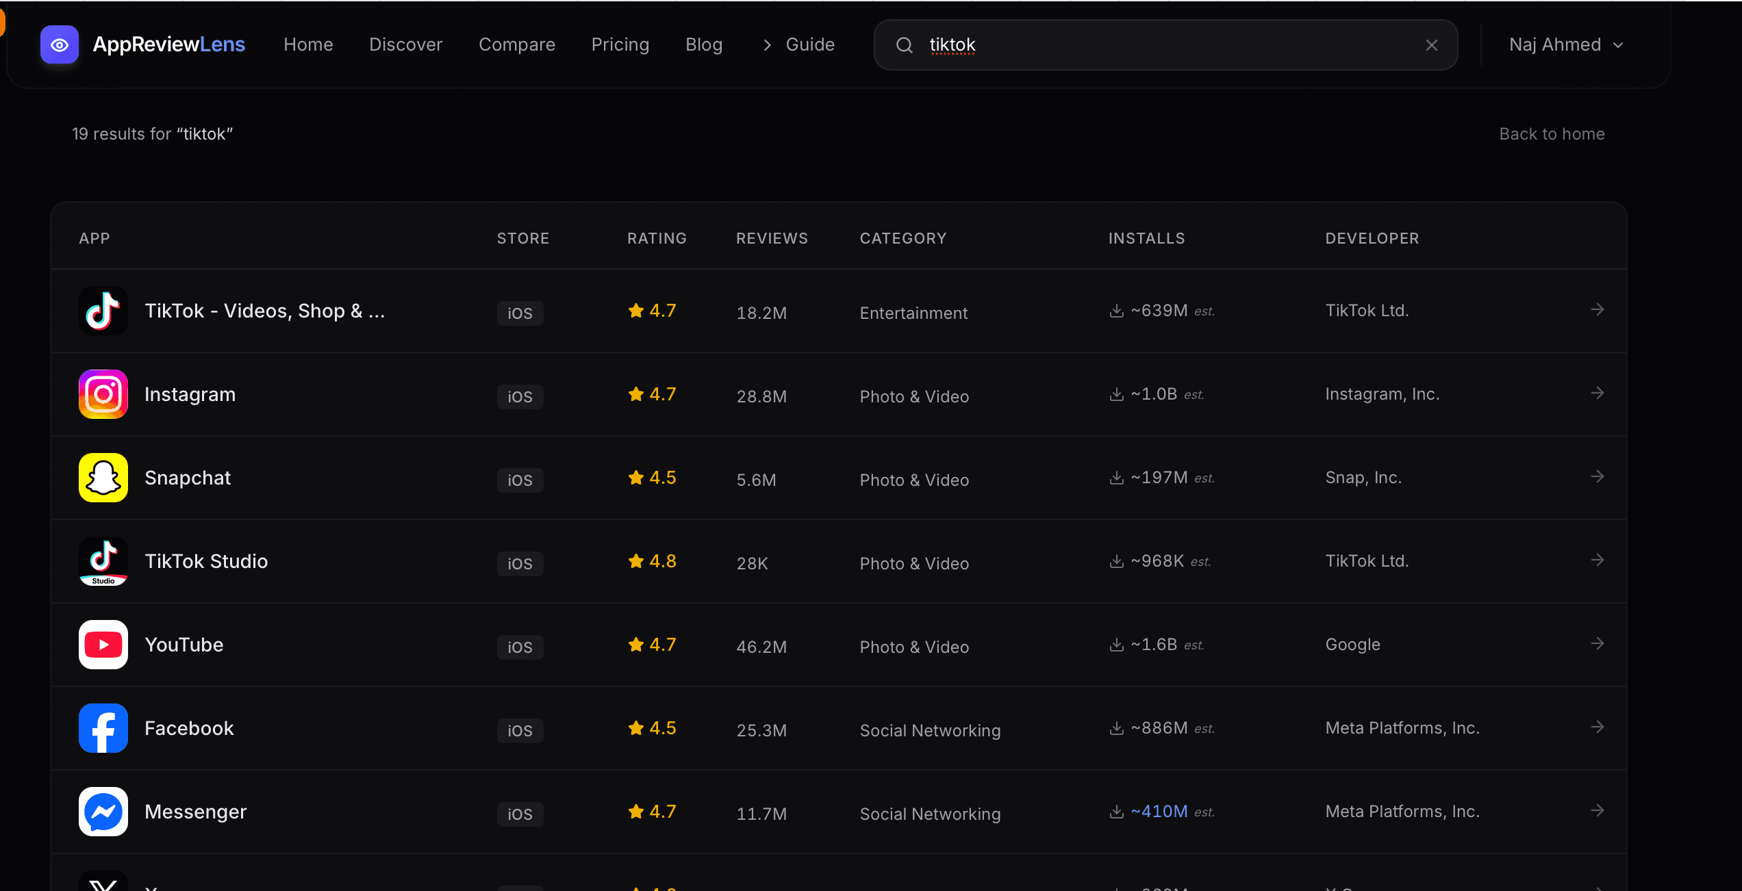Open the Instagram row detail arrow
Screen dimensions: 1742x891
click(x=1598, y=393)
